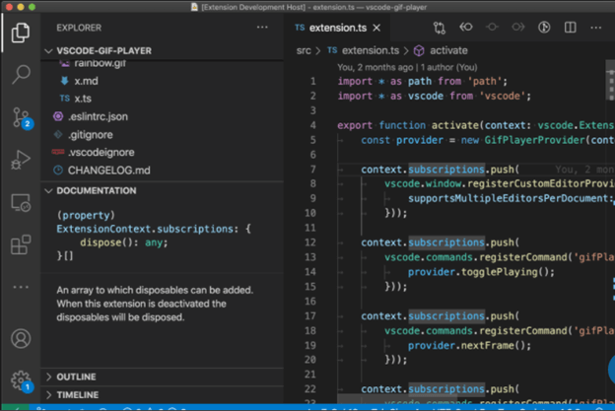This screenshot has height=411, width=615.
Task: Show additional views ellipsis in activity bar
Action: coord(21,287)
